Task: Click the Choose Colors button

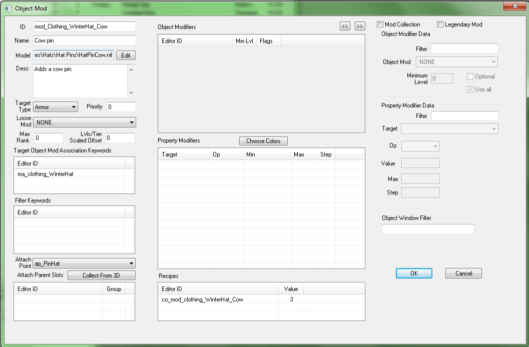Action: coord(263,141)
